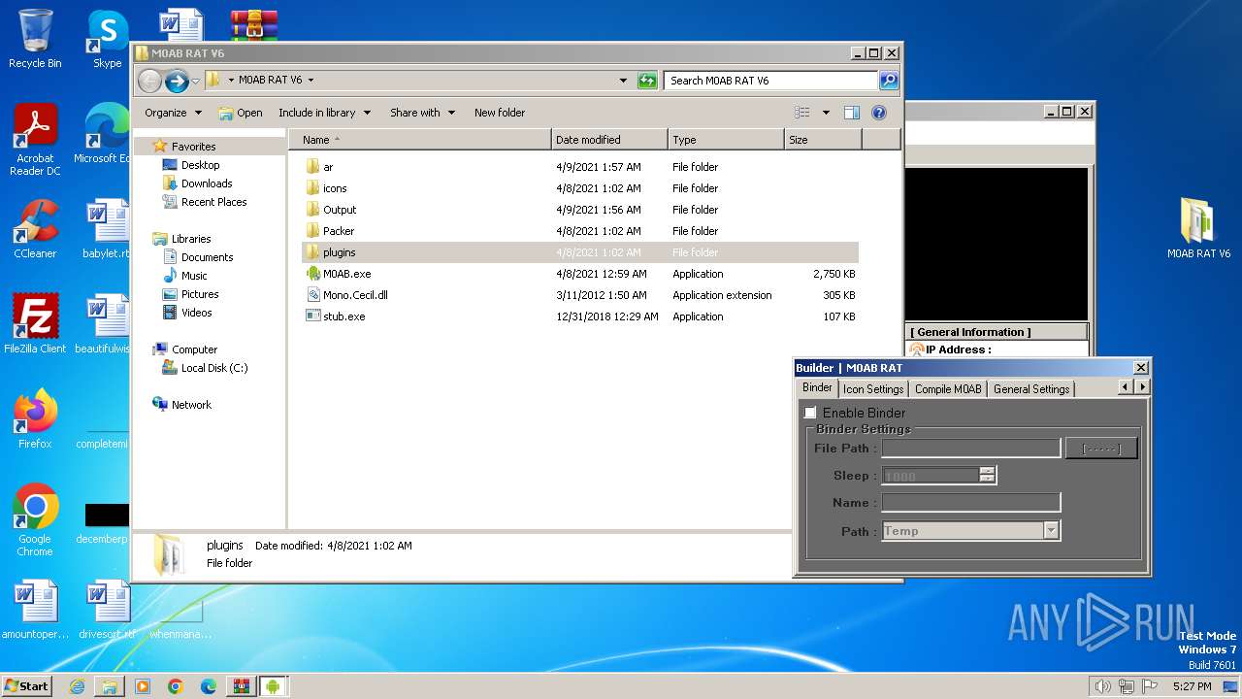The image size is (1242, 699).
Task: Sort by the Name column header
Action: (x=419, y=140)
